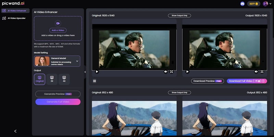This screenshot has width=274, height=137.
Task: Click Generate Full Video button
Action: [58, 102]
